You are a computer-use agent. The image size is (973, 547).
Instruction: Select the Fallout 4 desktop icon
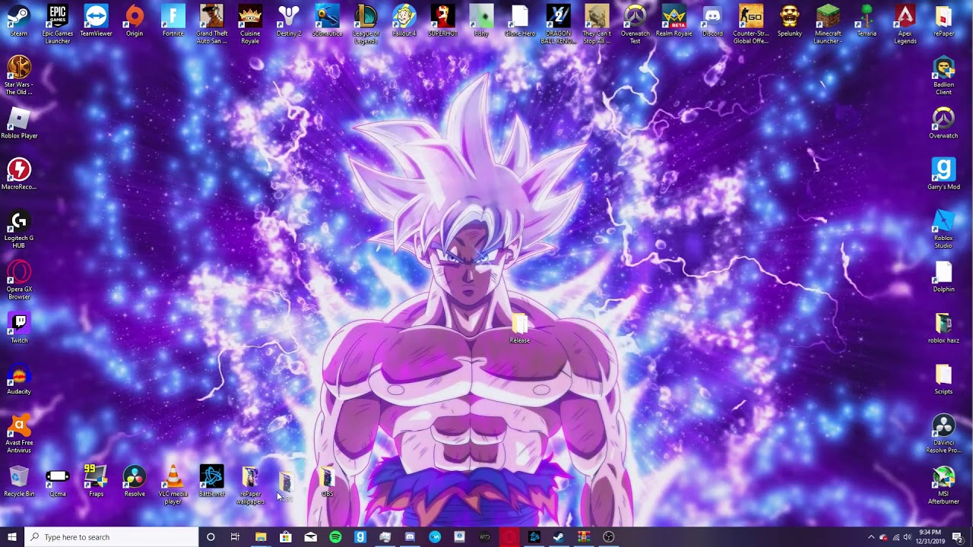(x=404, y=21)
